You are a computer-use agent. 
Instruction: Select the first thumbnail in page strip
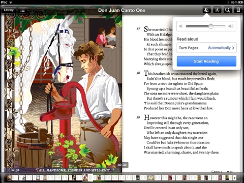pyautogui.click(x=9, y=178)
